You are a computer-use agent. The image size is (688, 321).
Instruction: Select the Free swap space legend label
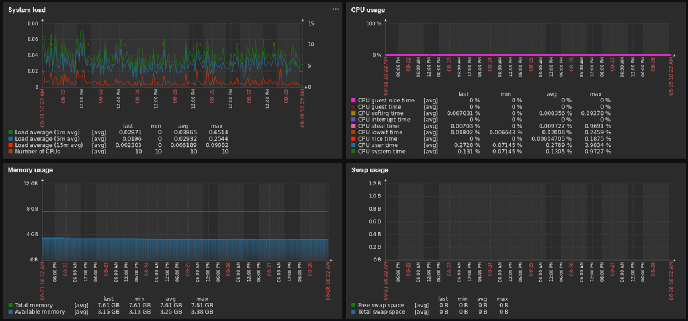[x=381, y=306]
